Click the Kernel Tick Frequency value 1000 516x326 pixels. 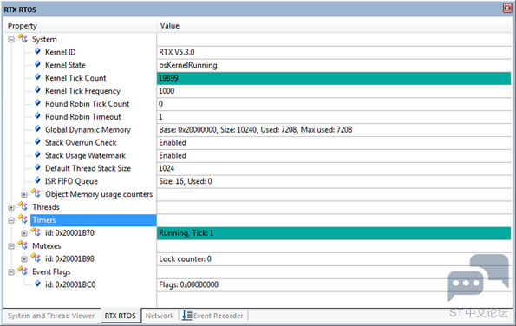click(167, 91)
